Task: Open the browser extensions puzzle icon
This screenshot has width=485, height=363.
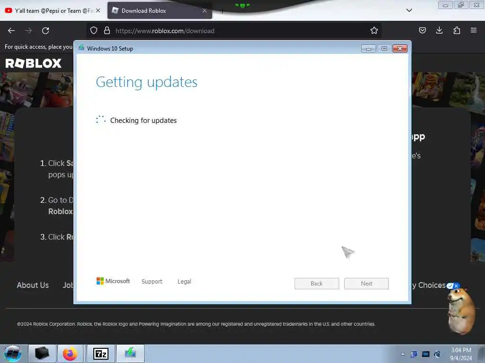Action: tap(457, 30)
